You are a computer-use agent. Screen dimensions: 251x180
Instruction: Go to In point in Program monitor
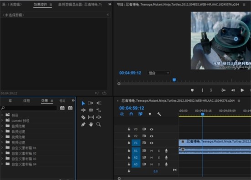[224, 90]
